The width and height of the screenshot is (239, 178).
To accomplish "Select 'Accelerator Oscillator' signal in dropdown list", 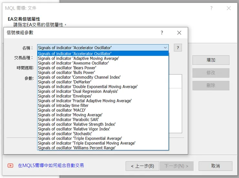I will click(x=103, y=54).
